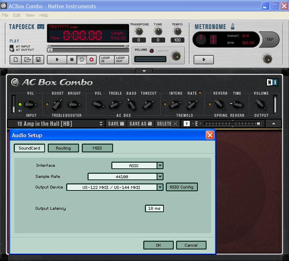Click the TREBLE knob
Image resolution: width=289 pixels, height=261 pixels.
click(x=115, y=104)
